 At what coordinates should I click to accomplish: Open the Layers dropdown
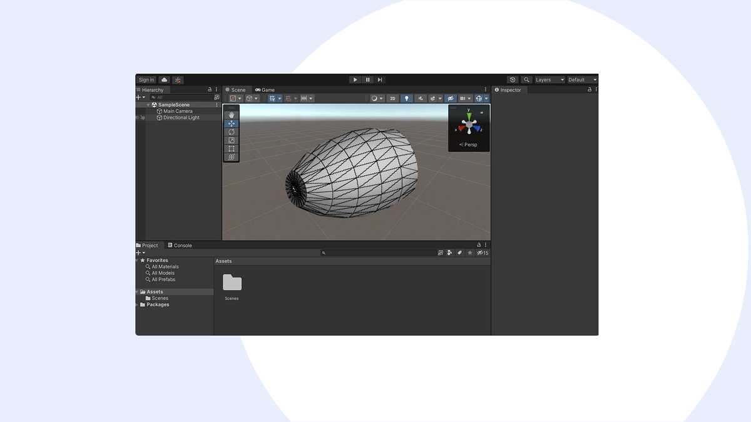(x=549, y=80)
